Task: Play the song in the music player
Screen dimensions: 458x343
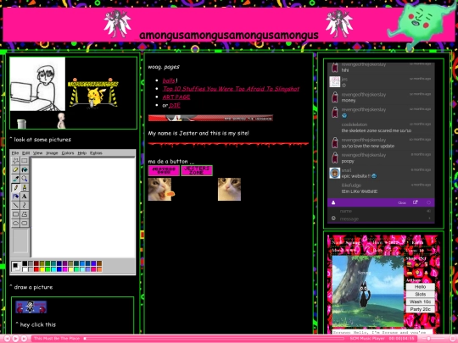Action: pyautogui.click(x=16, y=339)
